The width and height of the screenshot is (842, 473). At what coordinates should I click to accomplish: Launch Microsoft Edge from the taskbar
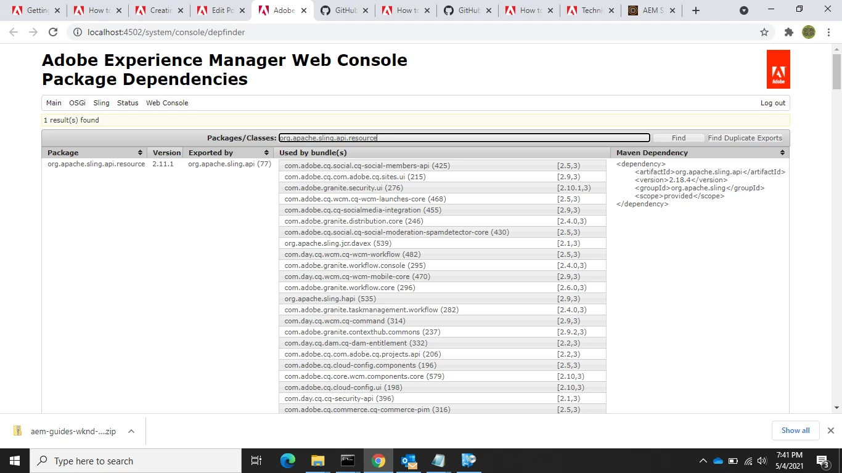(288, 461)
